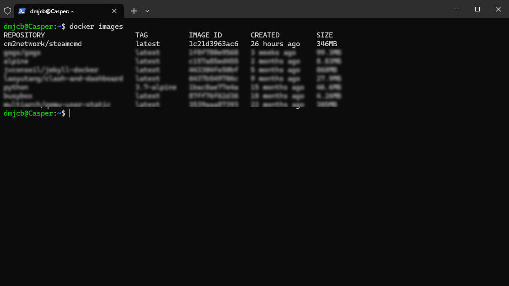Click the REPOSITORY column header
Viewport: 509px width, 286px height.
tap(24, 35)
